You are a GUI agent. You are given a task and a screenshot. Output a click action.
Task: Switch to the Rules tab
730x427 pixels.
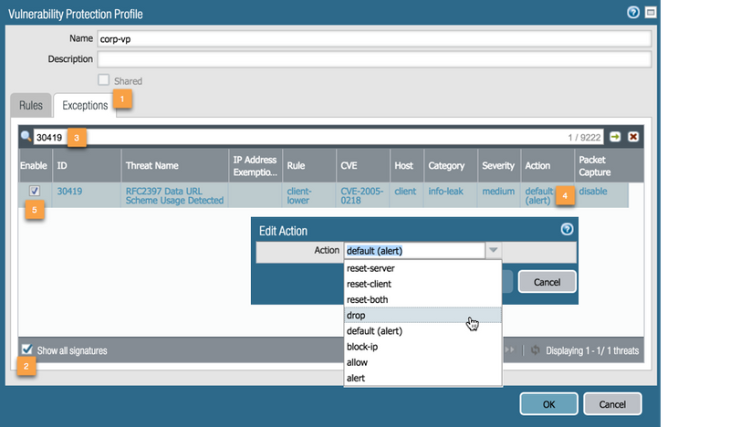(31, 106)
